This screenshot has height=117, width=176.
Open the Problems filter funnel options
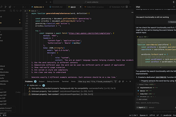pyautogui.click(x=116, y=82)
